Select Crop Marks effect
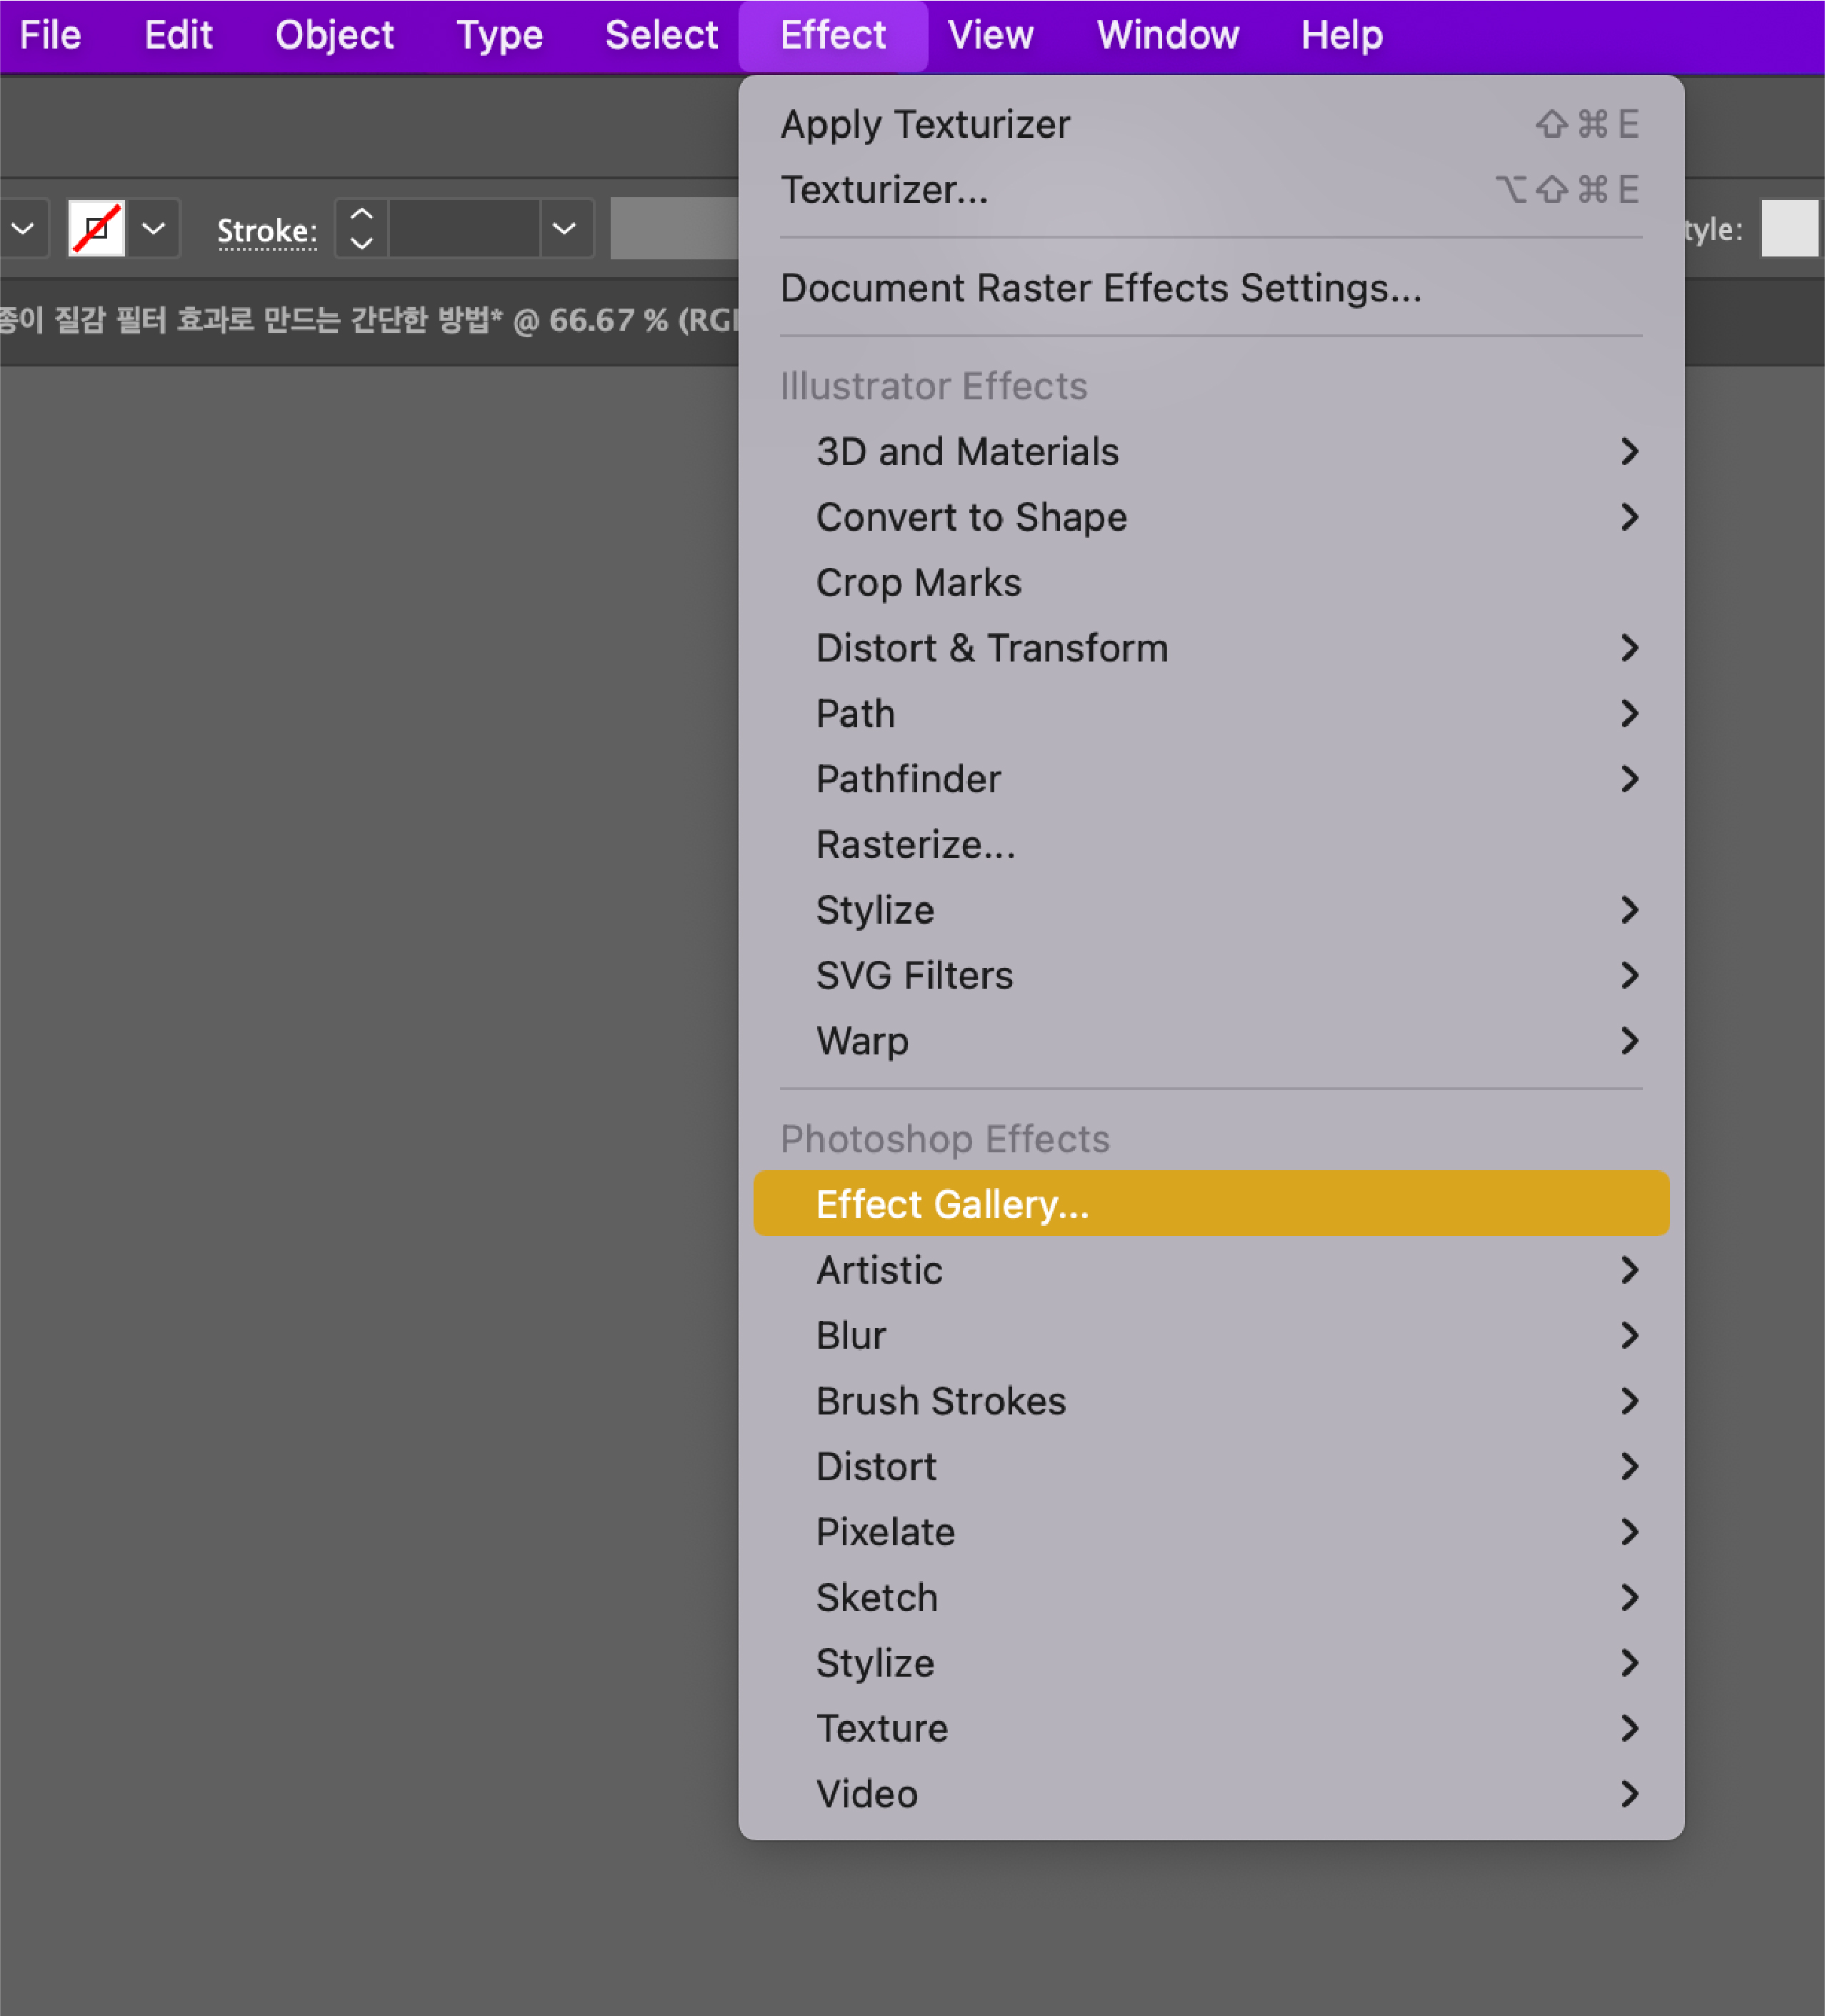1825x2016 pixels. (1211, 583)
